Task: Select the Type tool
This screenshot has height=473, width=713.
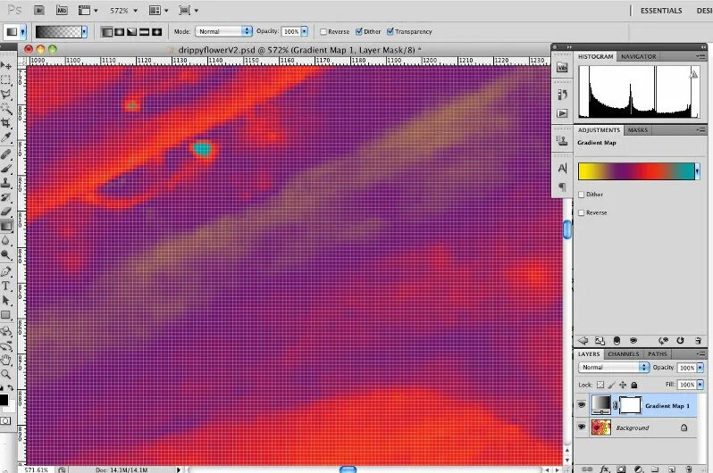Action: click(x=6, y=286)
